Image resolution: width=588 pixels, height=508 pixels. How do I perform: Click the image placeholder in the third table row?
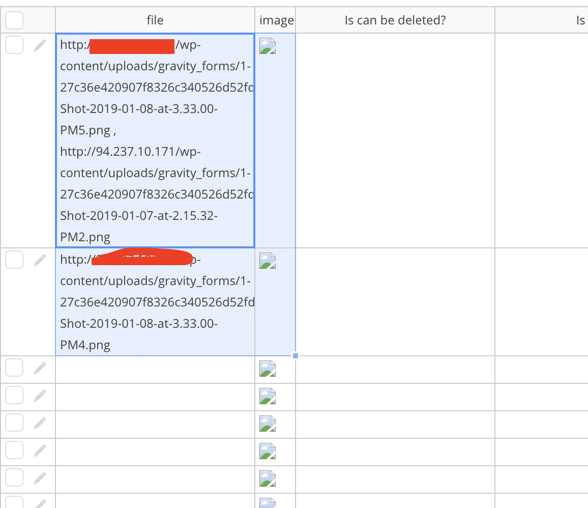click(x=268, y=369)
